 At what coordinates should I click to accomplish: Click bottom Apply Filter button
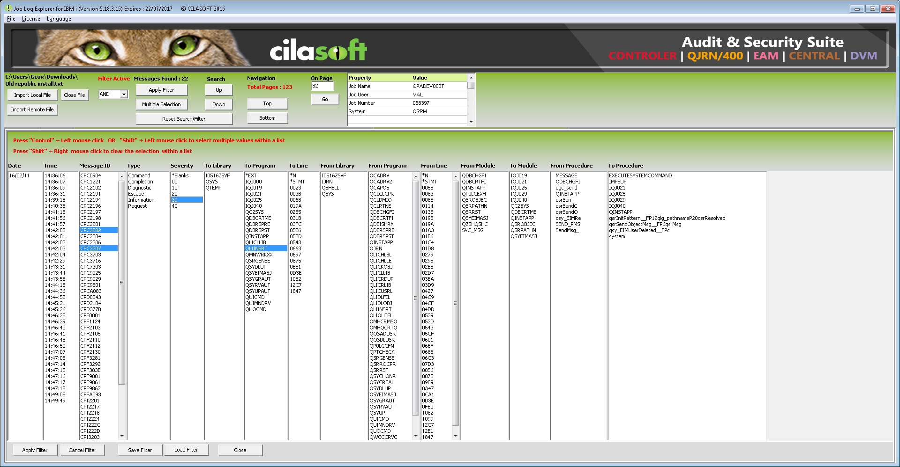[35, 450]
